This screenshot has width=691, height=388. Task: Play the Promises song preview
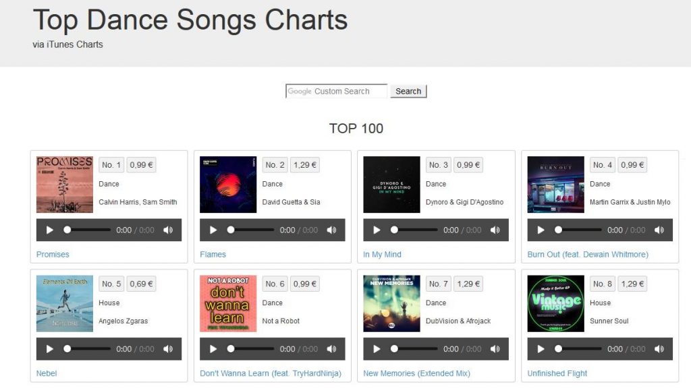pos(50,230)
